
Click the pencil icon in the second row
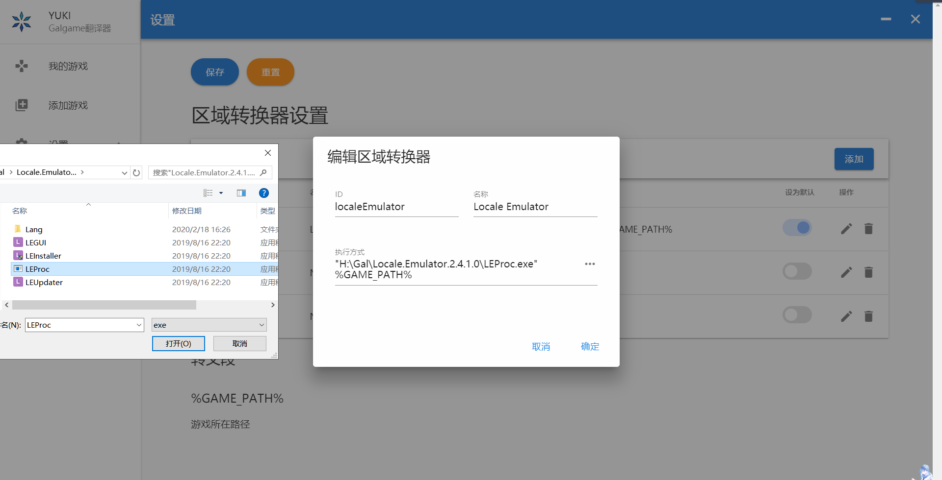[846, 272]
